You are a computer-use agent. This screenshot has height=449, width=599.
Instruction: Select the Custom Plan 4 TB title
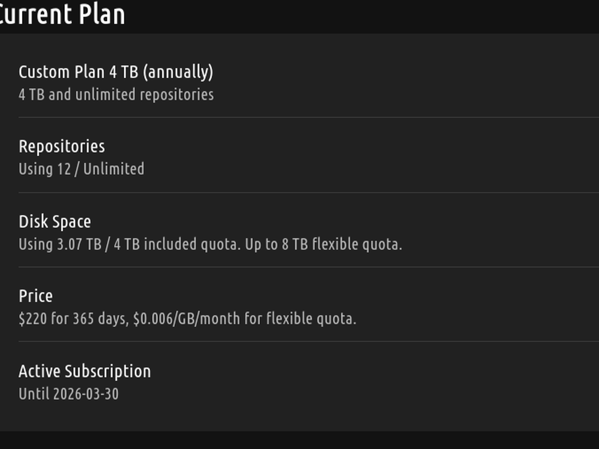[79, 72]
